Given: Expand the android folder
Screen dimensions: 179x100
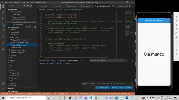Looking at the screenshot, I should tap(9, 60).
